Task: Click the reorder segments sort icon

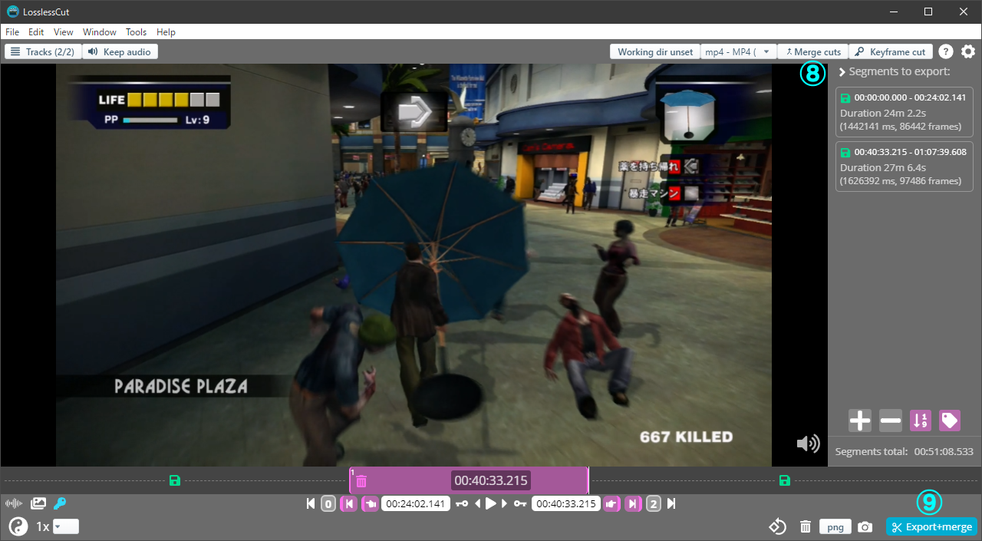Action: [920, 420]
